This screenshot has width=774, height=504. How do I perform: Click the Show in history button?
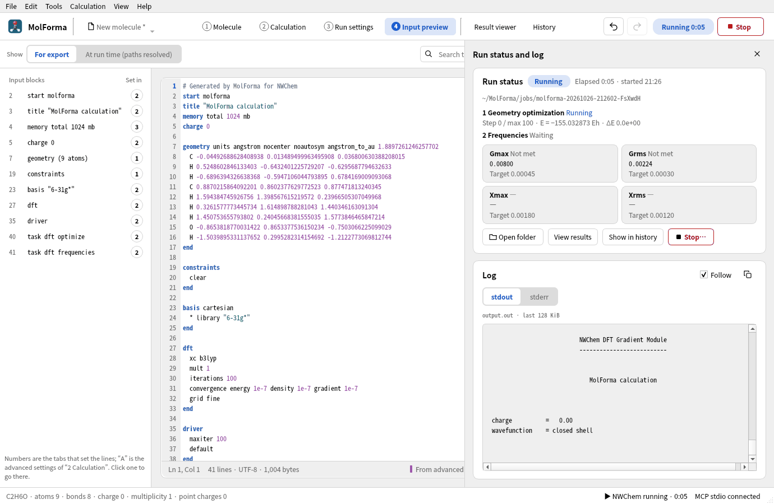point(633,237)
